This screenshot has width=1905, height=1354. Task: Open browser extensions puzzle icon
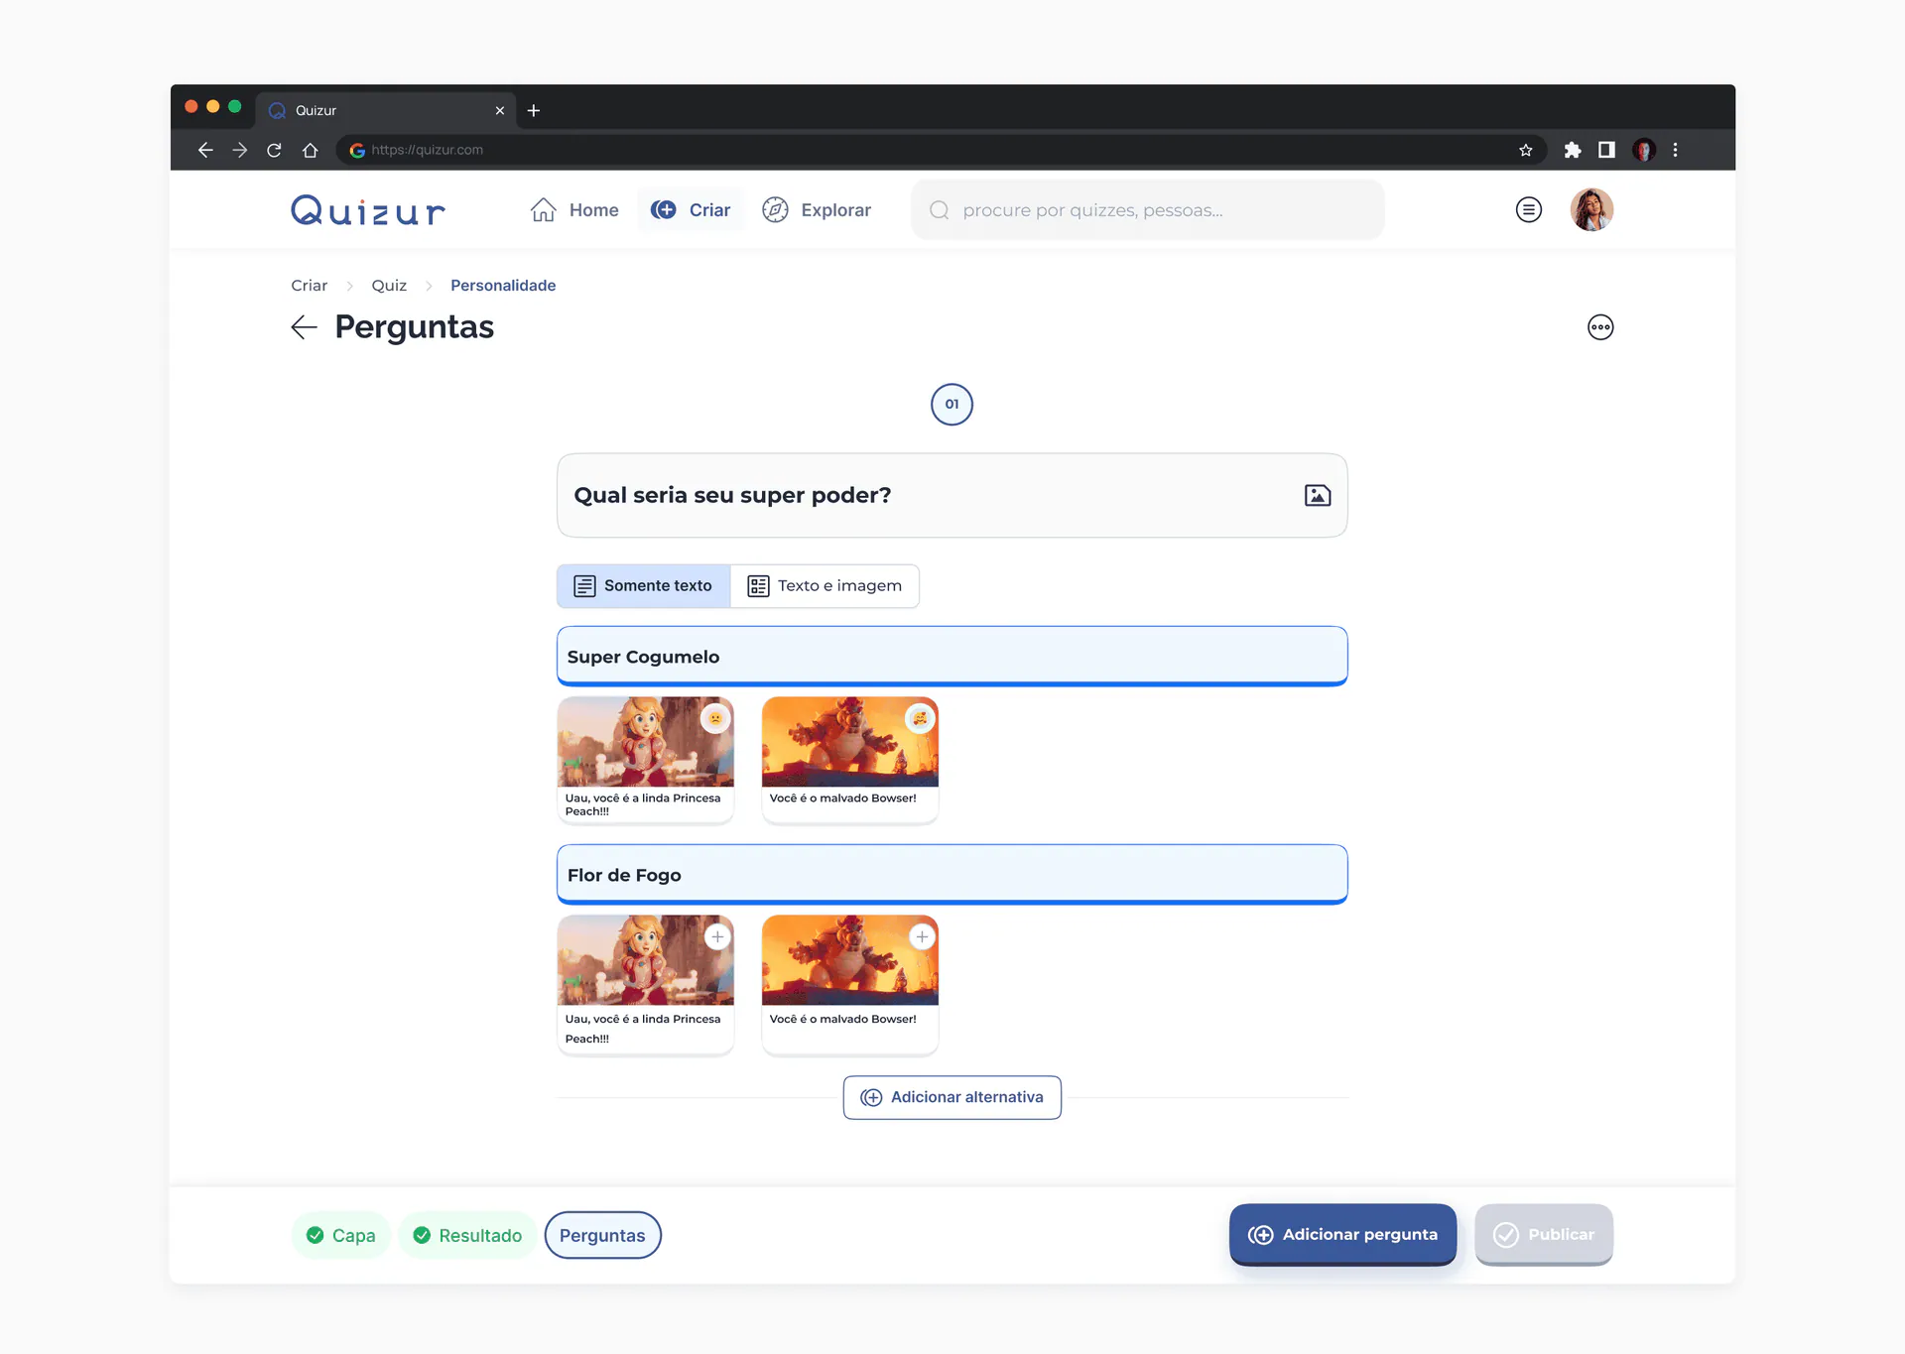(1572, 150)
